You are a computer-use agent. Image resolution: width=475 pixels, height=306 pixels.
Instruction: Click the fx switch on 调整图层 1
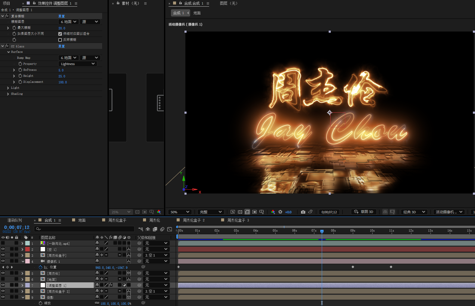click(111, 285)
